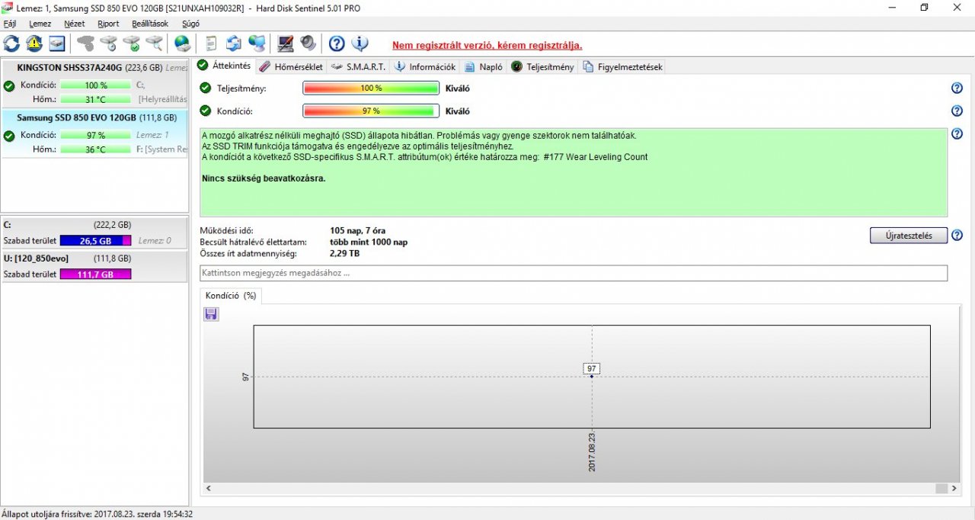
Task: Switch to the Áttekintés tab
Action: [x=225, y=66]
